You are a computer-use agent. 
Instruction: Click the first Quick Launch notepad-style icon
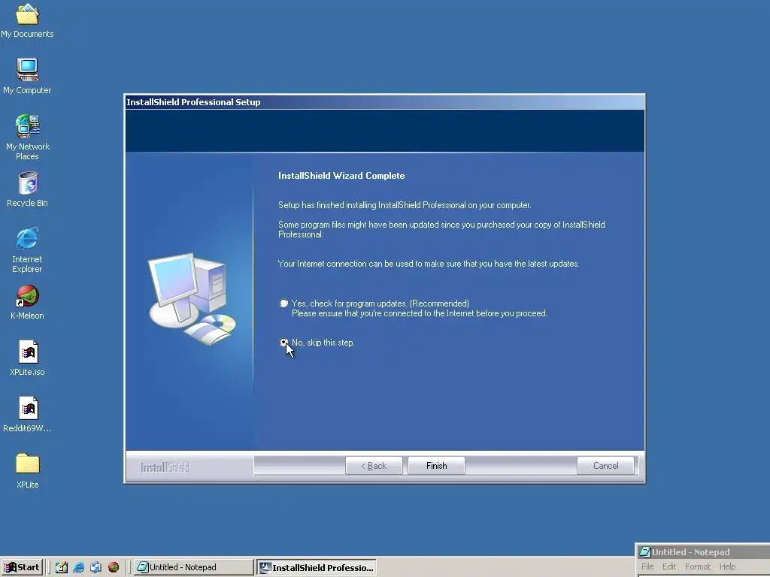point(62,567)
